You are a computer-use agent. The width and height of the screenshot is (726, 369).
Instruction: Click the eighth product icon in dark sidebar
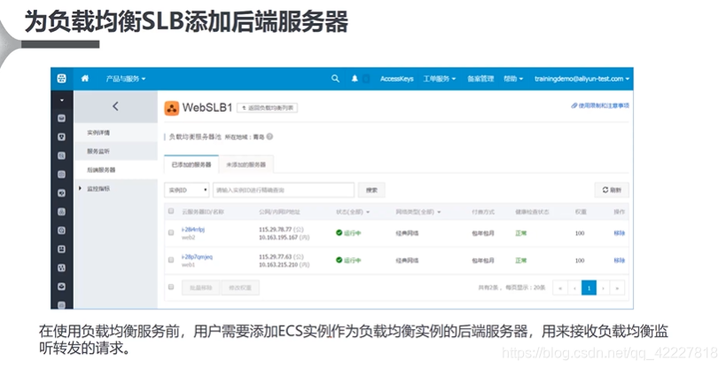61,249
